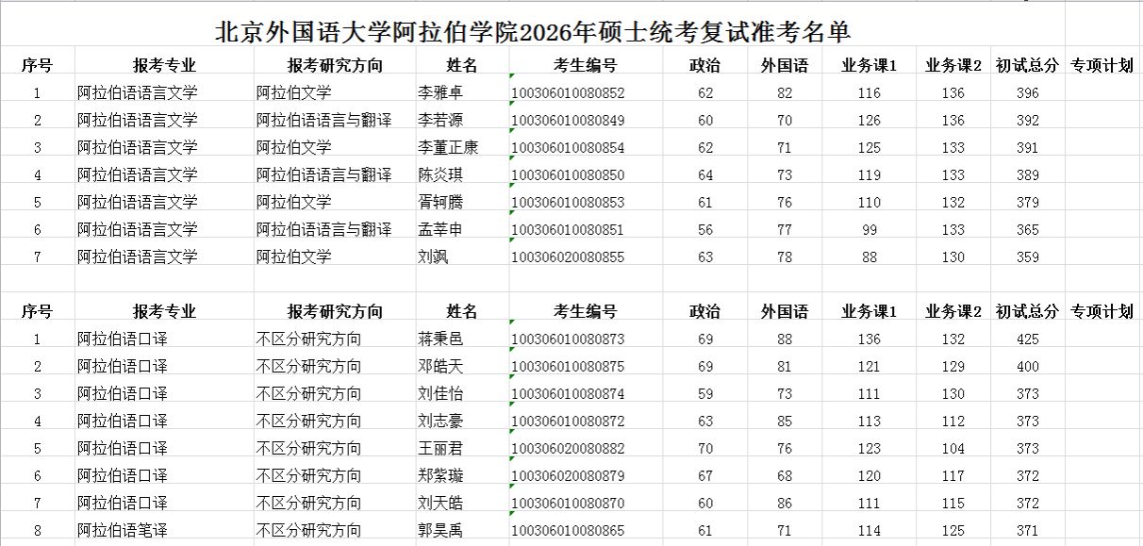Screen dimensions: 1143x546
Task: Click candidate number 100306020080855
Action: tap(568, 257)
